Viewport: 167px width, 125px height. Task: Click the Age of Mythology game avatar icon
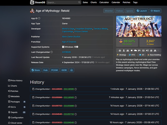(x=32, y=11)
